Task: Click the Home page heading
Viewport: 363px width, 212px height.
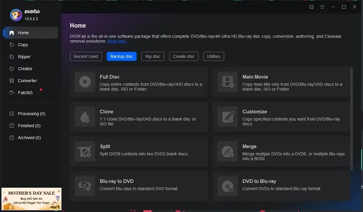Action: [x=78, y=26]
